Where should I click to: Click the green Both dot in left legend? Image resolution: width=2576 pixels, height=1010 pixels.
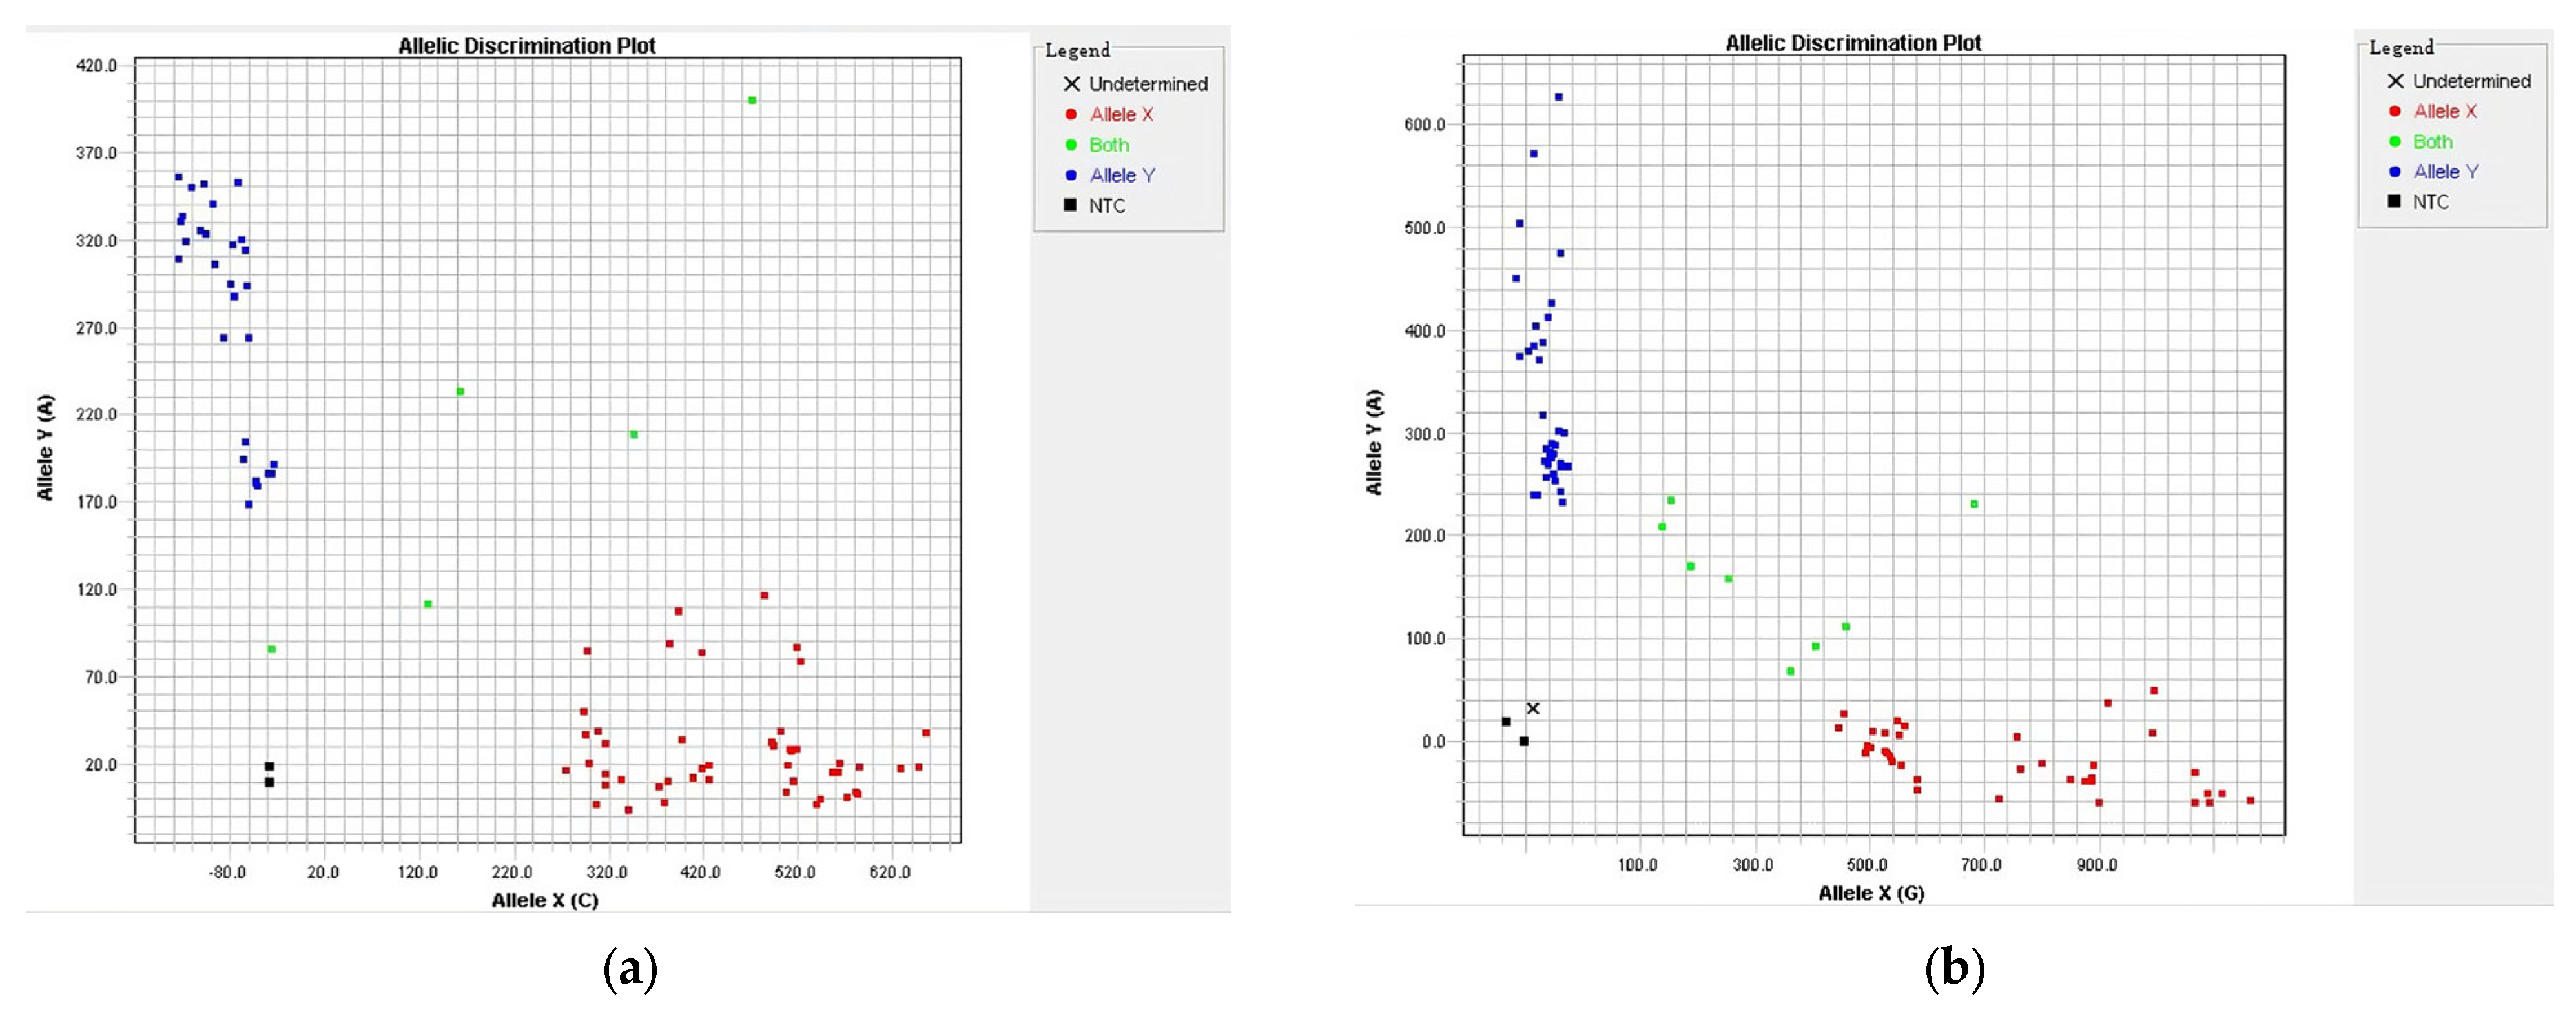point(1071,145)
